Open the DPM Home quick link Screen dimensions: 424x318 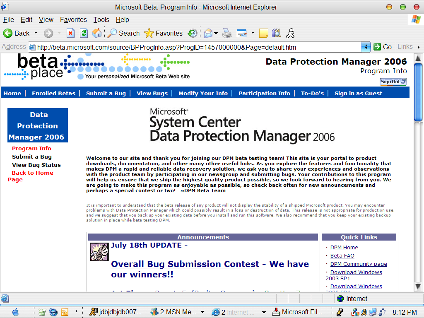pos(344,248)
